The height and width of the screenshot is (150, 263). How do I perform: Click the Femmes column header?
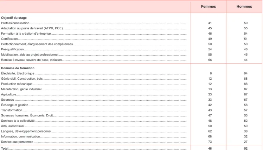click(208, 7)
